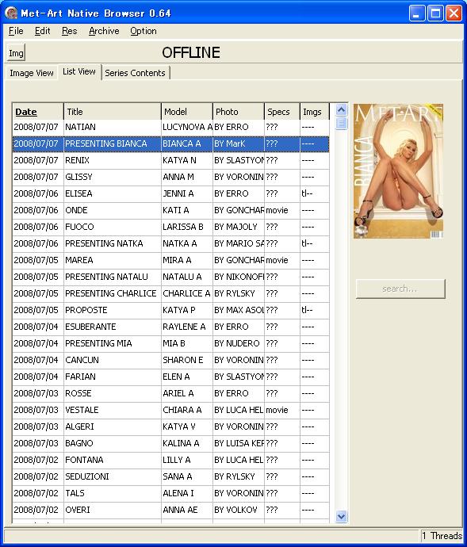Image resolution: width=467 pixels, height=547 pixels.
Task: Click the search... button
Action: pyautogui.click(x=400, y=289)
